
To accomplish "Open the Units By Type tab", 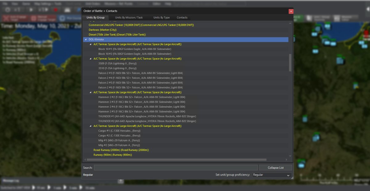I will 162,18.
